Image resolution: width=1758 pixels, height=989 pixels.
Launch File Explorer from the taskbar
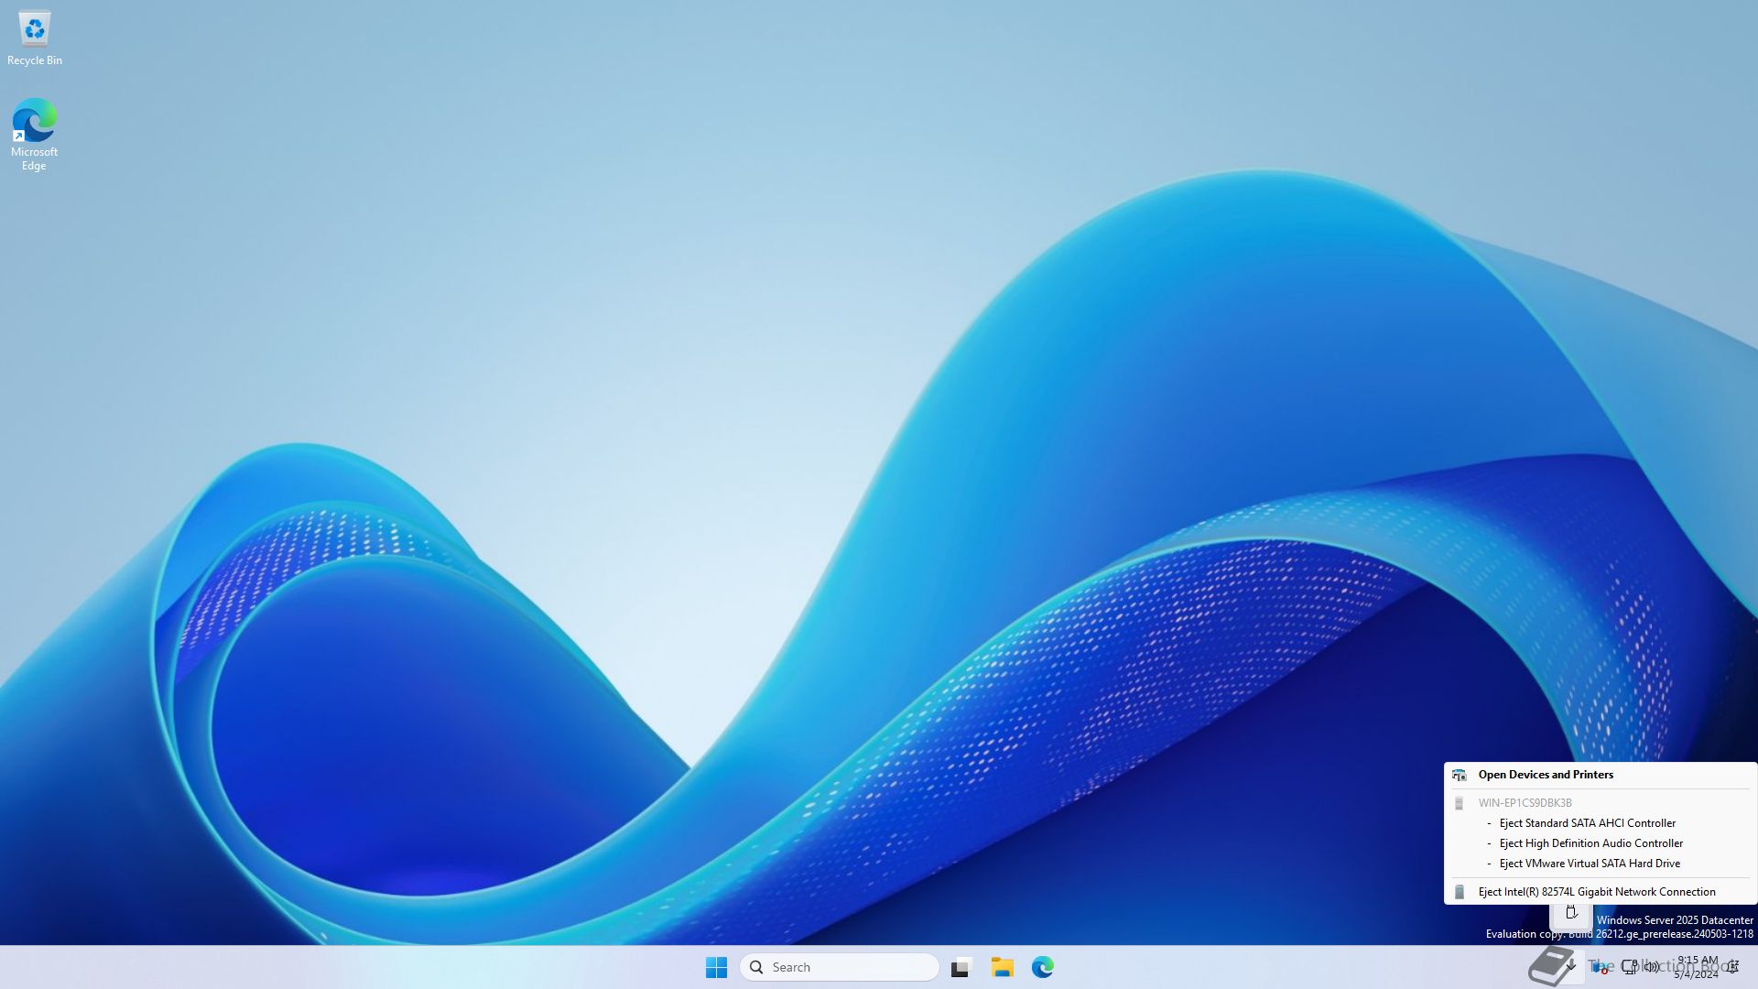pos(1002,967)
